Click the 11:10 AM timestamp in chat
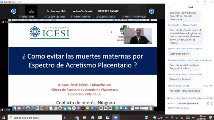The image size is (214, 120). [207, 86]
